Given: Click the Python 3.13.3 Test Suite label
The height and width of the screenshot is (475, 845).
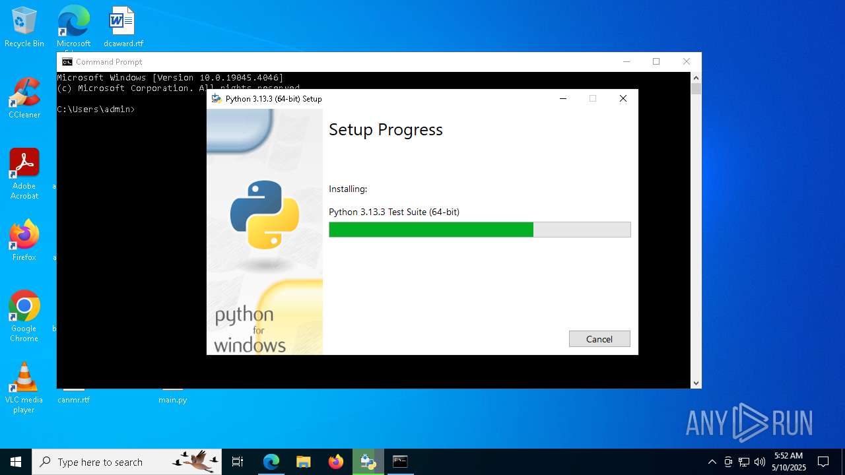Looking at the screenshot, I should tap(394, 212).
